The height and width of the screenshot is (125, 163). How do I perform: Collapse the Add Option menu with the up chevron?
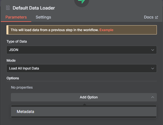pos(153,97)
